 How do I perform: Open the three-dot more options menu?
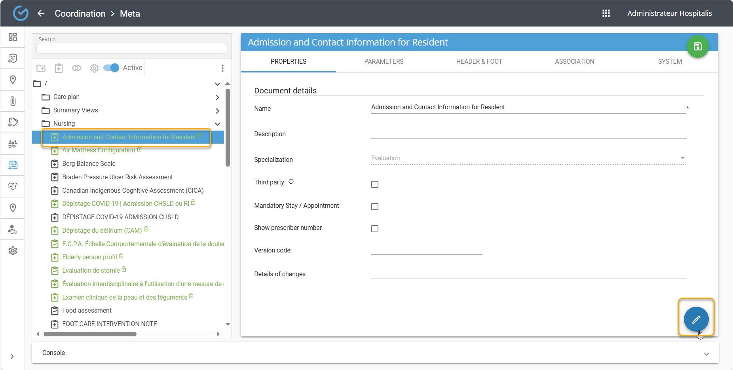[x=222, y=68]
